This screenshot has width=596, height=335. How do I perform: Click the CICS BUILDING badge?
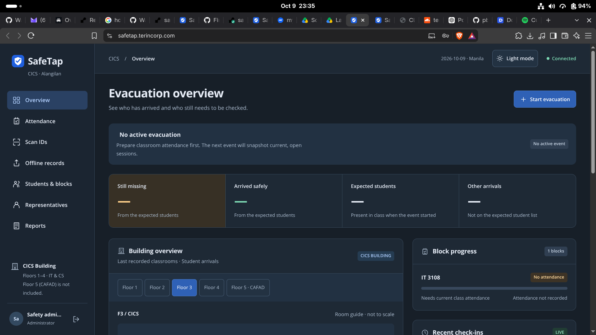pyautogui.click(x=376, y=256)
